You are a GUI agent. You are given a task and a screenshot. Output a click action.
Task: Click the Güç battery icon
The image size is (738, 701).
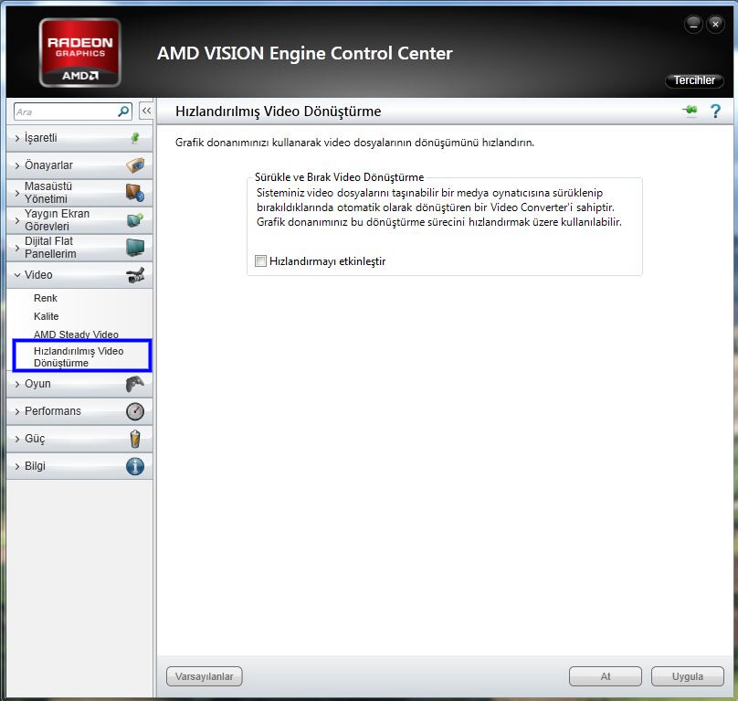135,439
